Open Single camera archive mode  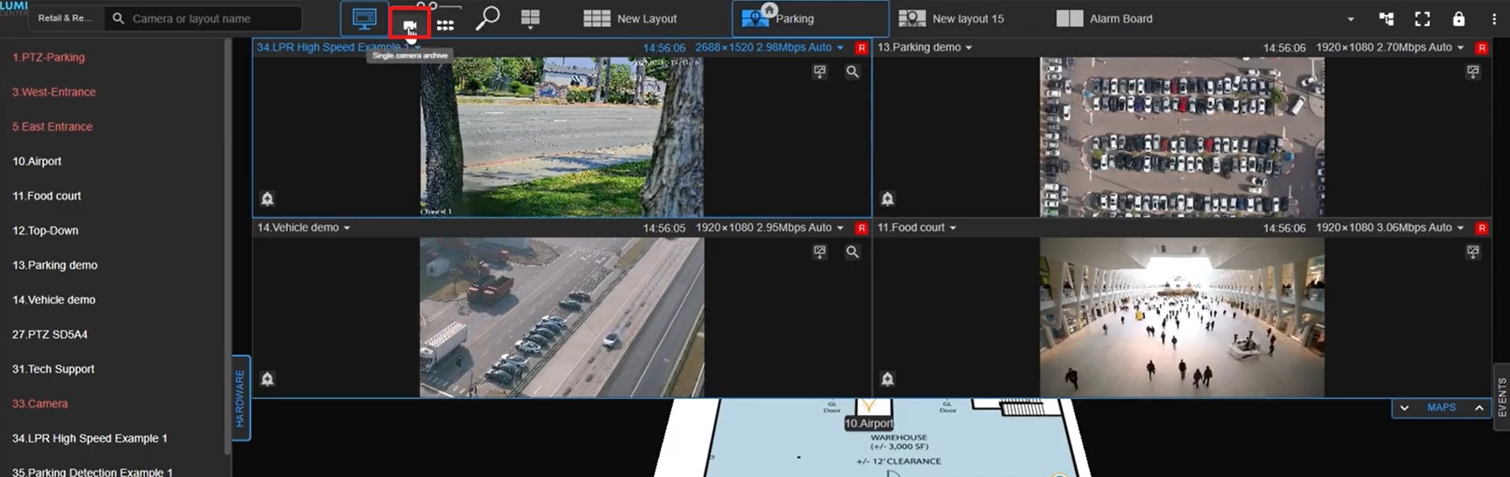[409, 23]
